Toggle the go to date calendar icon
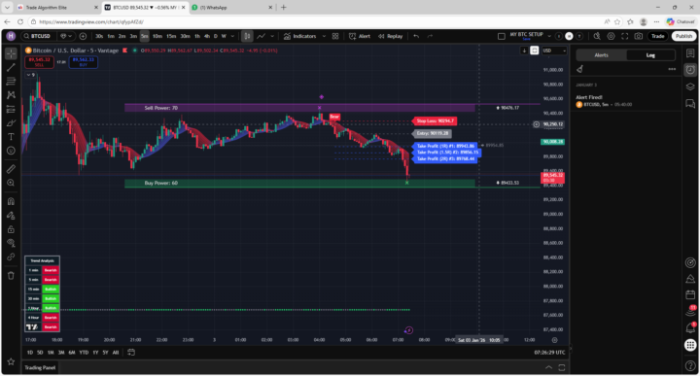 tap(131, 353)
